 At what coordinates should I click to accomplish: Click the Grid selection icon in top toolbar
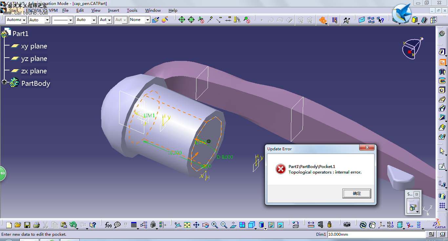pos(335,20)
